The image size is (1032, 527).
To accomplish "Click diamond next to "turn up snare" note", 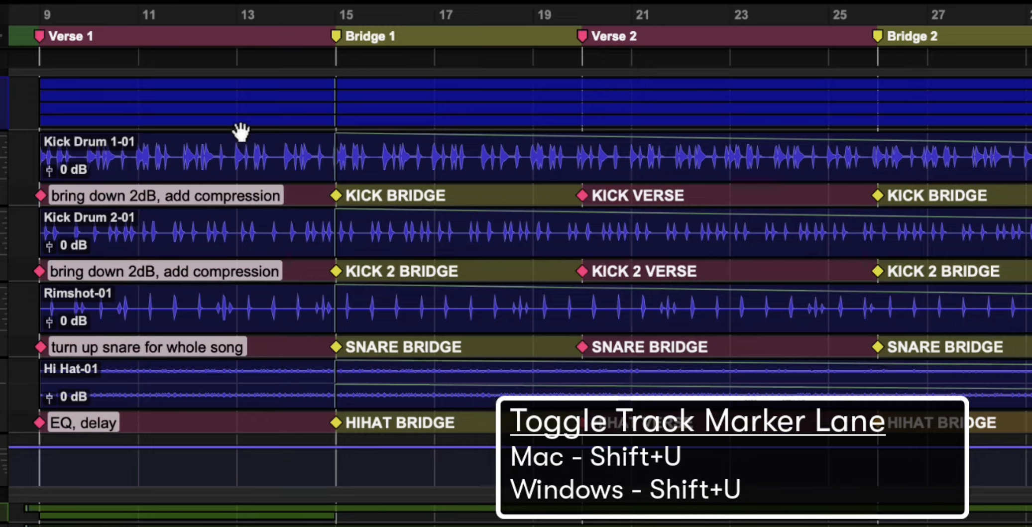I will 40,347.
